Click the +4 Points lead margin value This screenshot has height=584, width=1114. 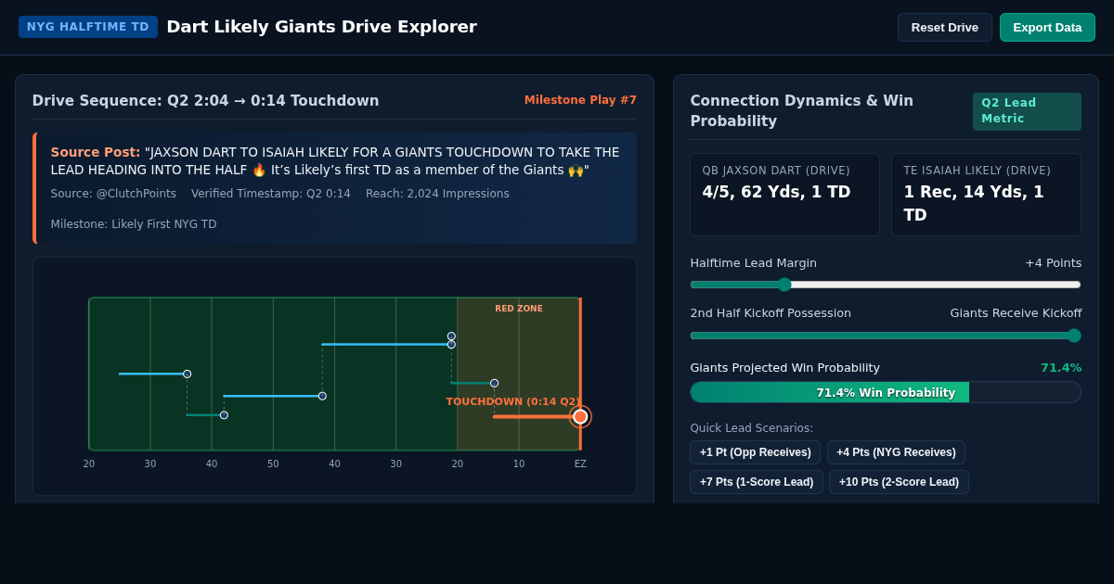(1053, 263)
